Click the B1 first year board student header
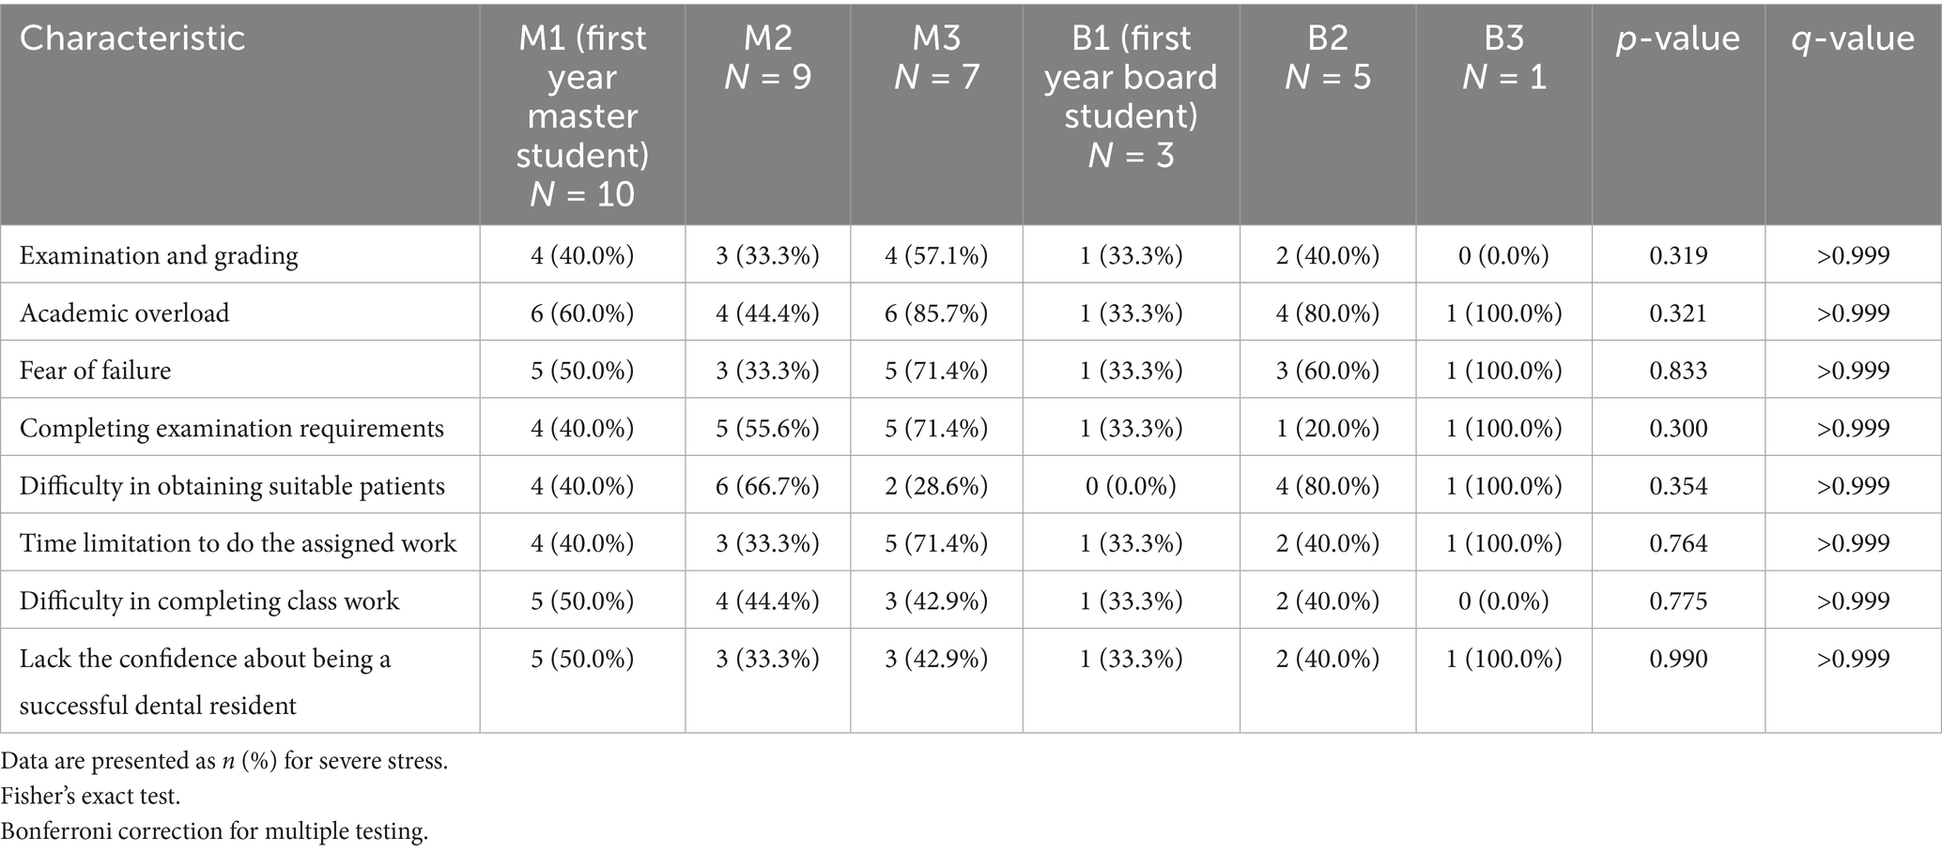This screenshot has height=852, width=1942. coord(1131,96)
